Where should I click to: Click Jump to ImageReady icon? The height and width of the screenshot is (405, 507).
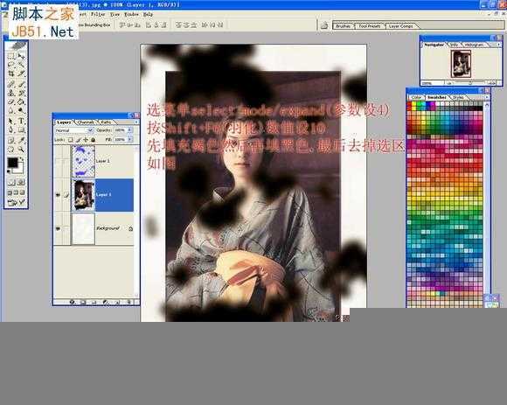coord(16,203)
